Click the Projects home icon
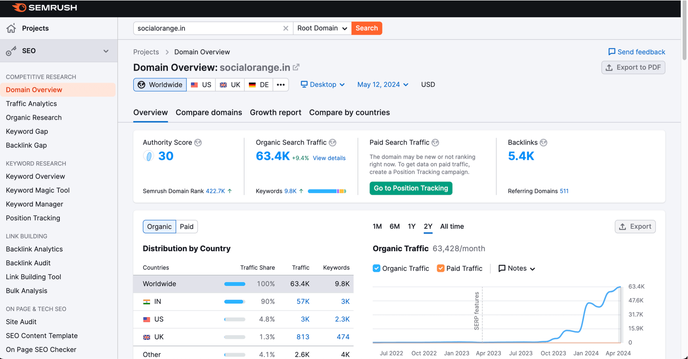The height and width of the screenshot is (359, 688). click(11, 28)
